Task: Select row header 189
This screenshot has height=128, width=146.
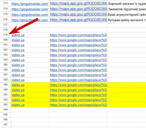Action: 5,85
